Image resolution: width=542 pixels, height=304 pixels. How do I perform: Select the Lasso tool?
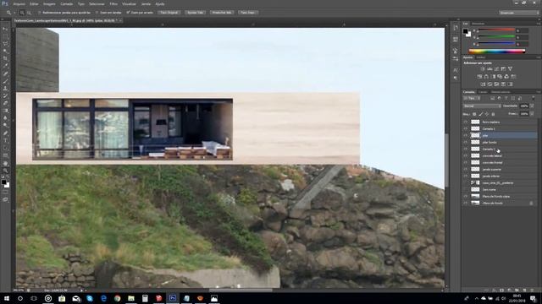point(5,44)
